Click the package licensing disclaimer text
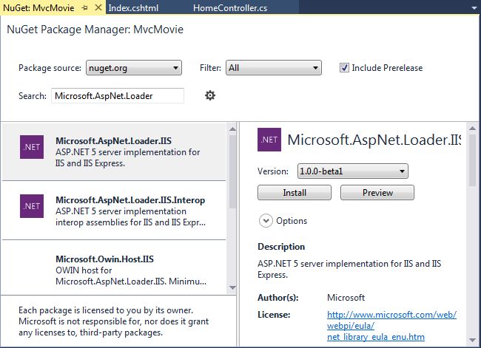 pos(113,321)
